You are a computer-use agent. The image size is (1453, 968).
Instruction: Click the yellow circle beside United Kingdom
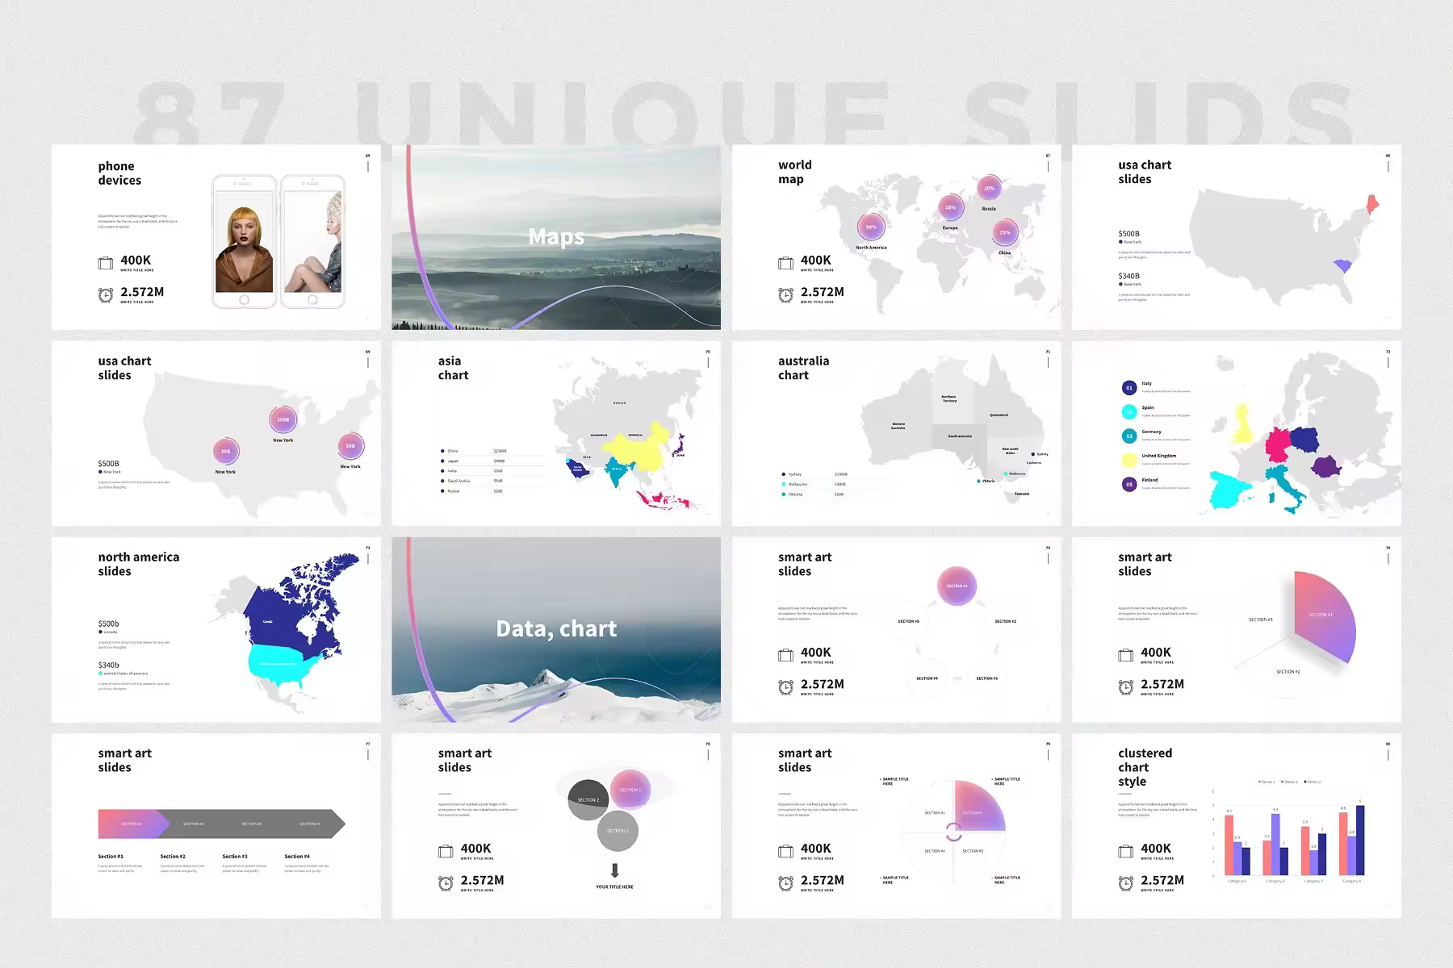coord(1129,461)
